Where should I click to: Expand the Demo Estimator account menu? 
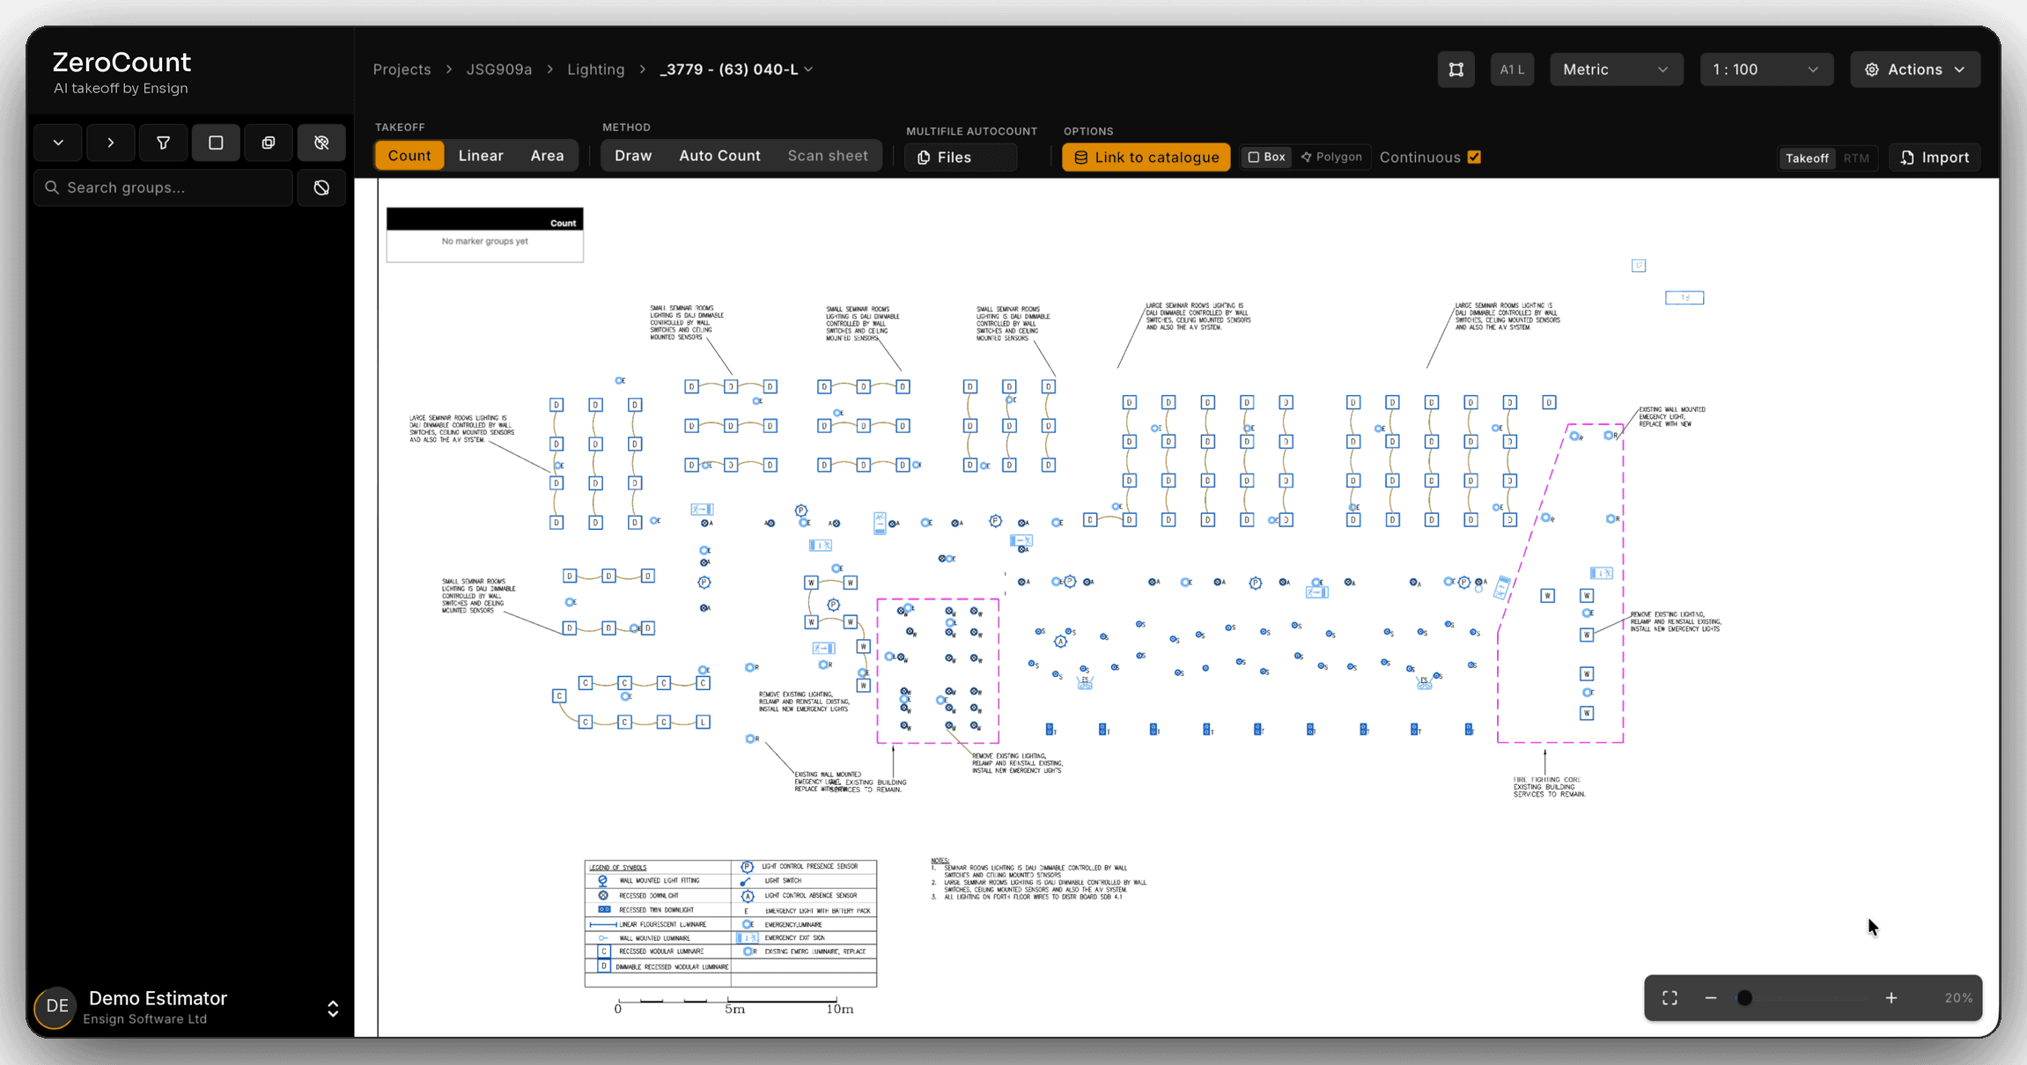click(x=333, y=1009)
